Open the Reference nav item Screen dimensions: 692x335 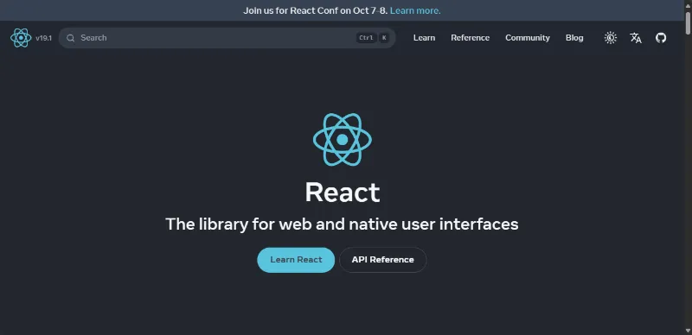[470, 38]
